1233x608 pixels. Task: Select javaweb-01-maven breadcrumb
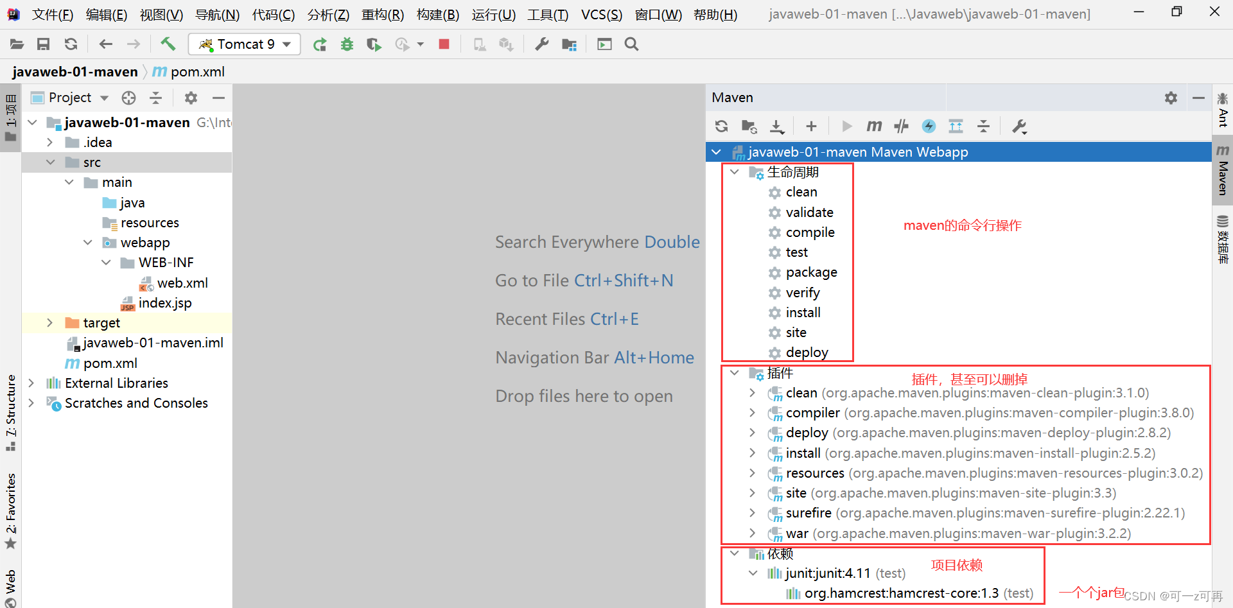pos(75,71)
